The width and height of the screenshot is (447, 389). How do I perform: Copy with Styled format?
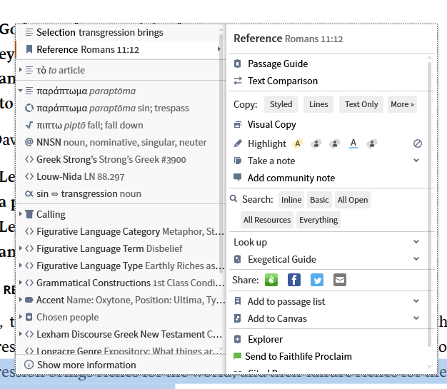point(281,104)
